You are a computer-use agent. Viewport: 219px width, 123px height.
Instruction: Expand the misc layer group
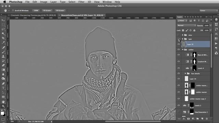[x=182, y=35]
